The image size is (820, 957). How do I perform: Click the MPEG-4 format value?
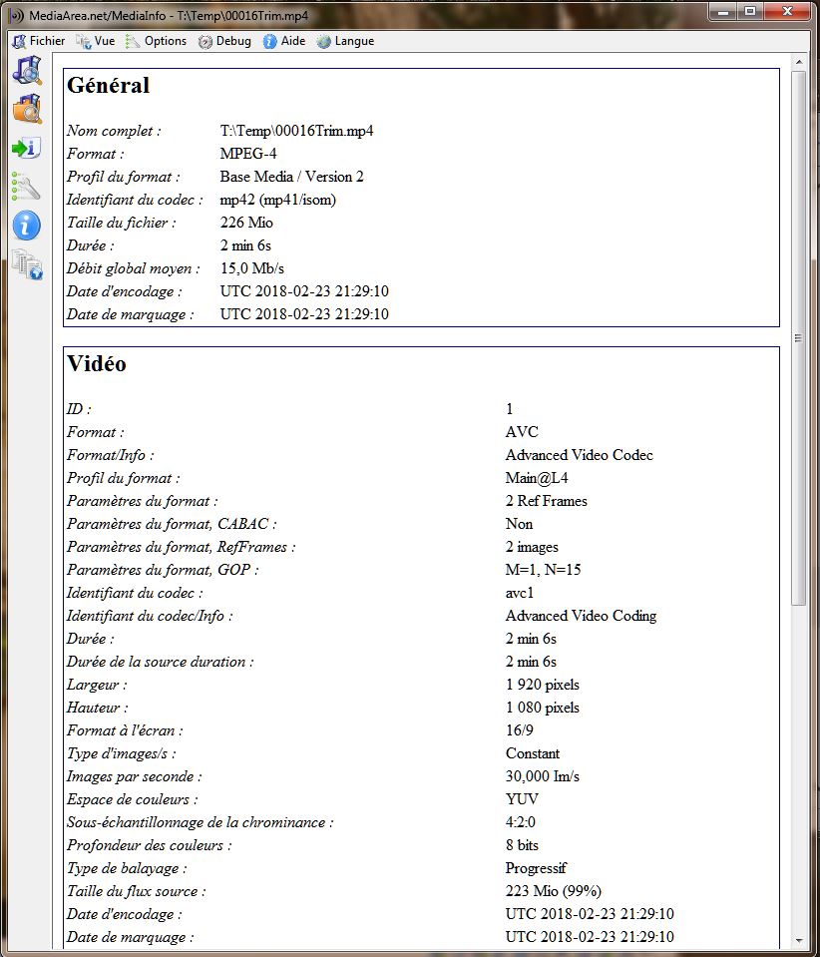pyautogui.click(x=248, y=154)
